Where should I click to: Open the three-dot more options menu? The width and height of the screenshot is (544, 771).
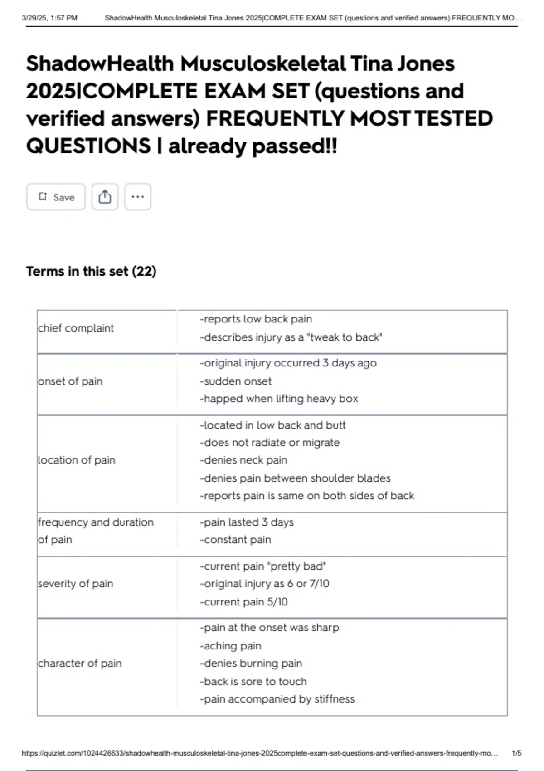138,197
